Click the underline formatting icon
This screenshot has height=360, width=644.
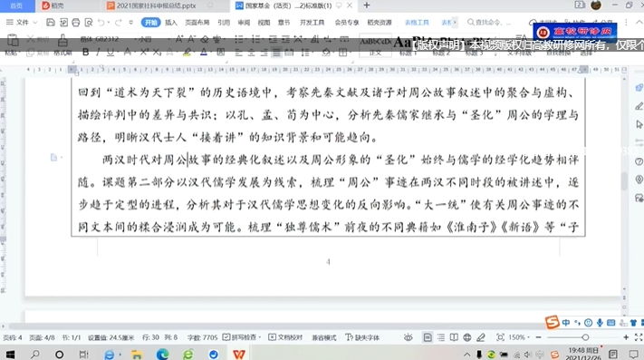[111, 53]
